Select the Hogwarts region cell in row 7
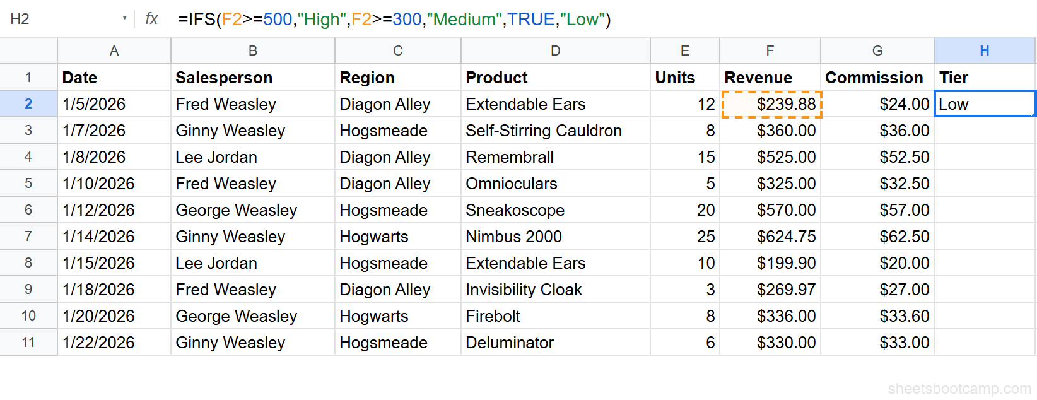The height and width of the screenshot is (400, 1037). coord(397,237)
